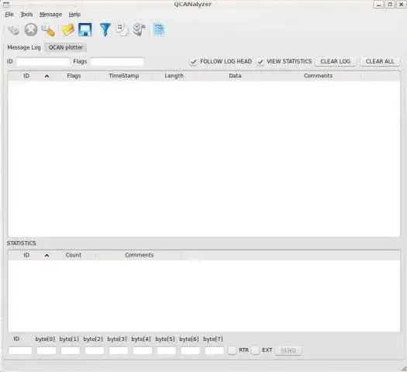Click the blue floppy save icon
The width and height of the screenshot is (407, 372).
[x=85, y=29]
